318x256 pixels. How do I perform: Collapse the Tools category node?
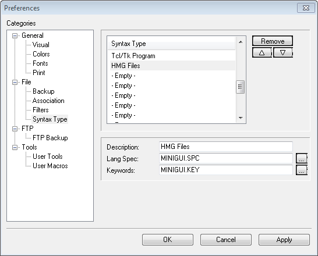[15, 147]
